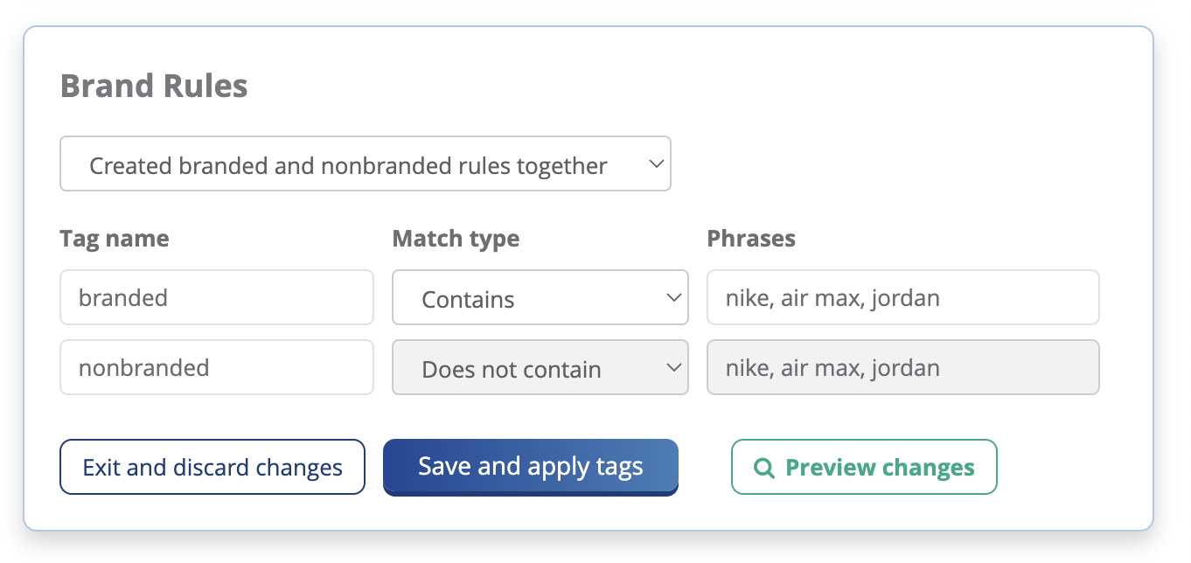
Task: Click the word 'jordan' in the editable phrases field
Action: tap(905, 298)
